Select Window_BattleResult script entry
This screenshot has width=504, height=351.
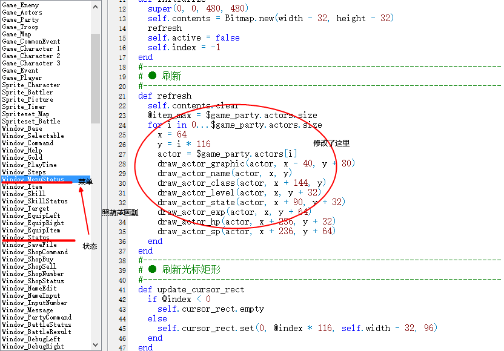[36, 332]
